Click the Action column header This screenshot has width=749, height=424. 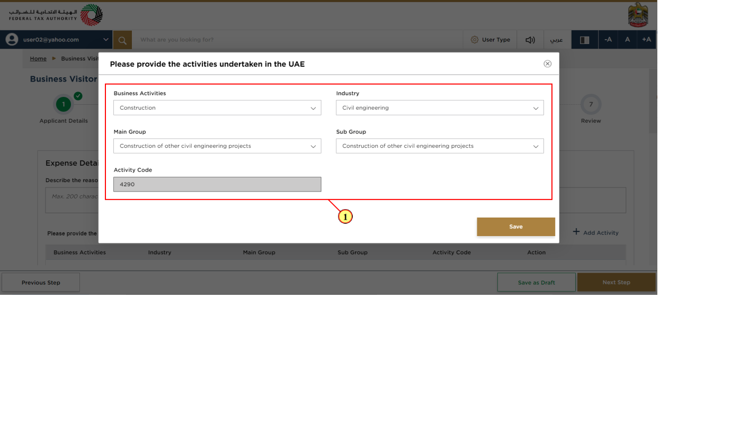tap(536, 252)
